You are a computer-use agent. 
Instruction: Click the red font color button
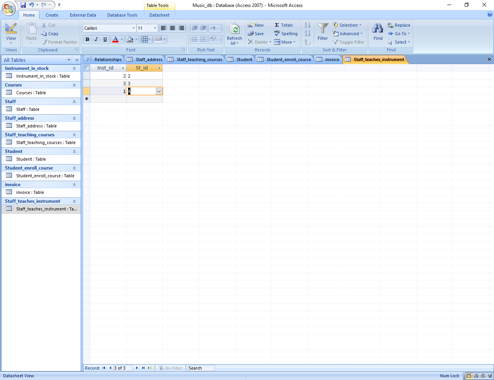click(x=115, y=39)
